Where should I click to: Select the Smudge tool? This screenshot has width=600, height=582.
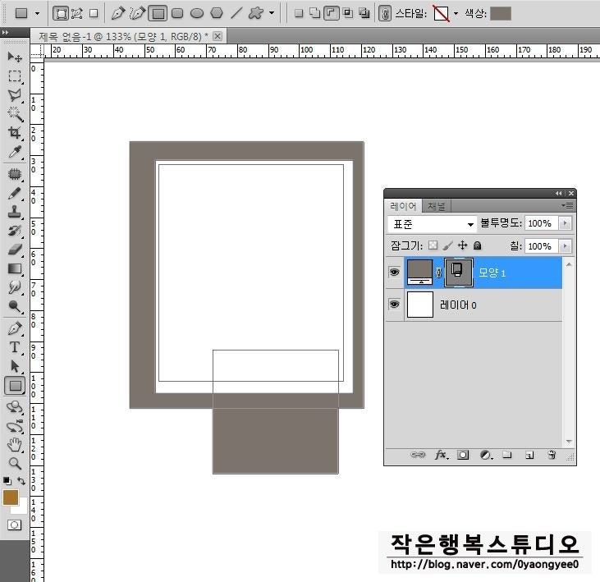coord(15,287)
